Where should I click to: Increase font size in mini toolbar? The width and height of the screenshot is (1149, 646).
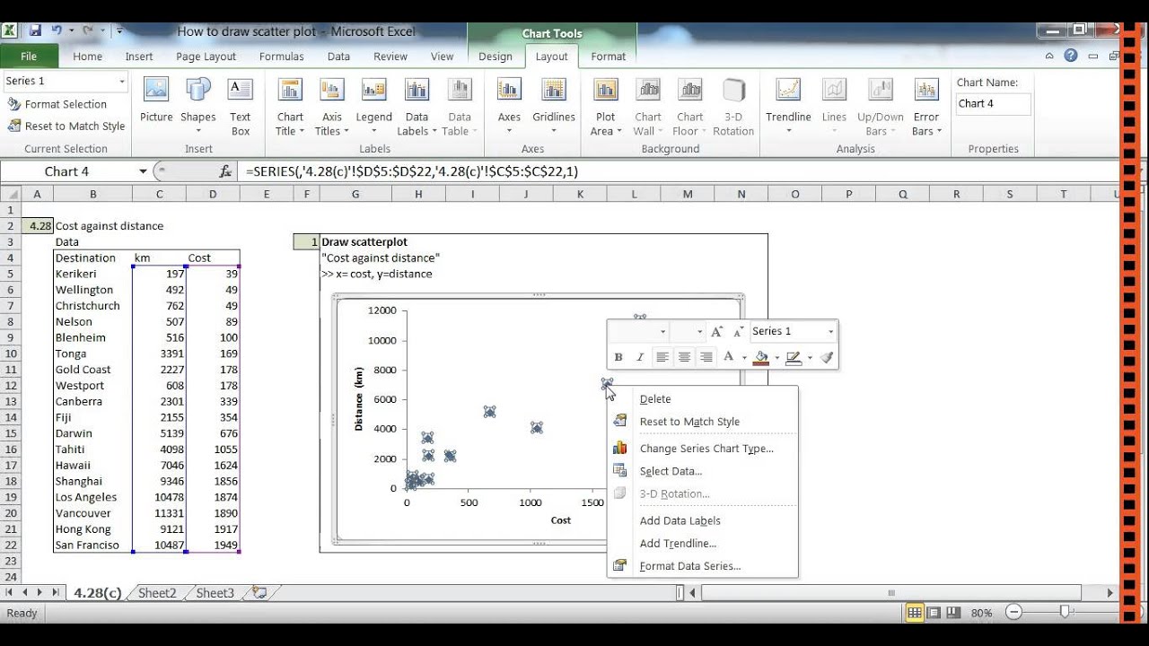(716, 332)
